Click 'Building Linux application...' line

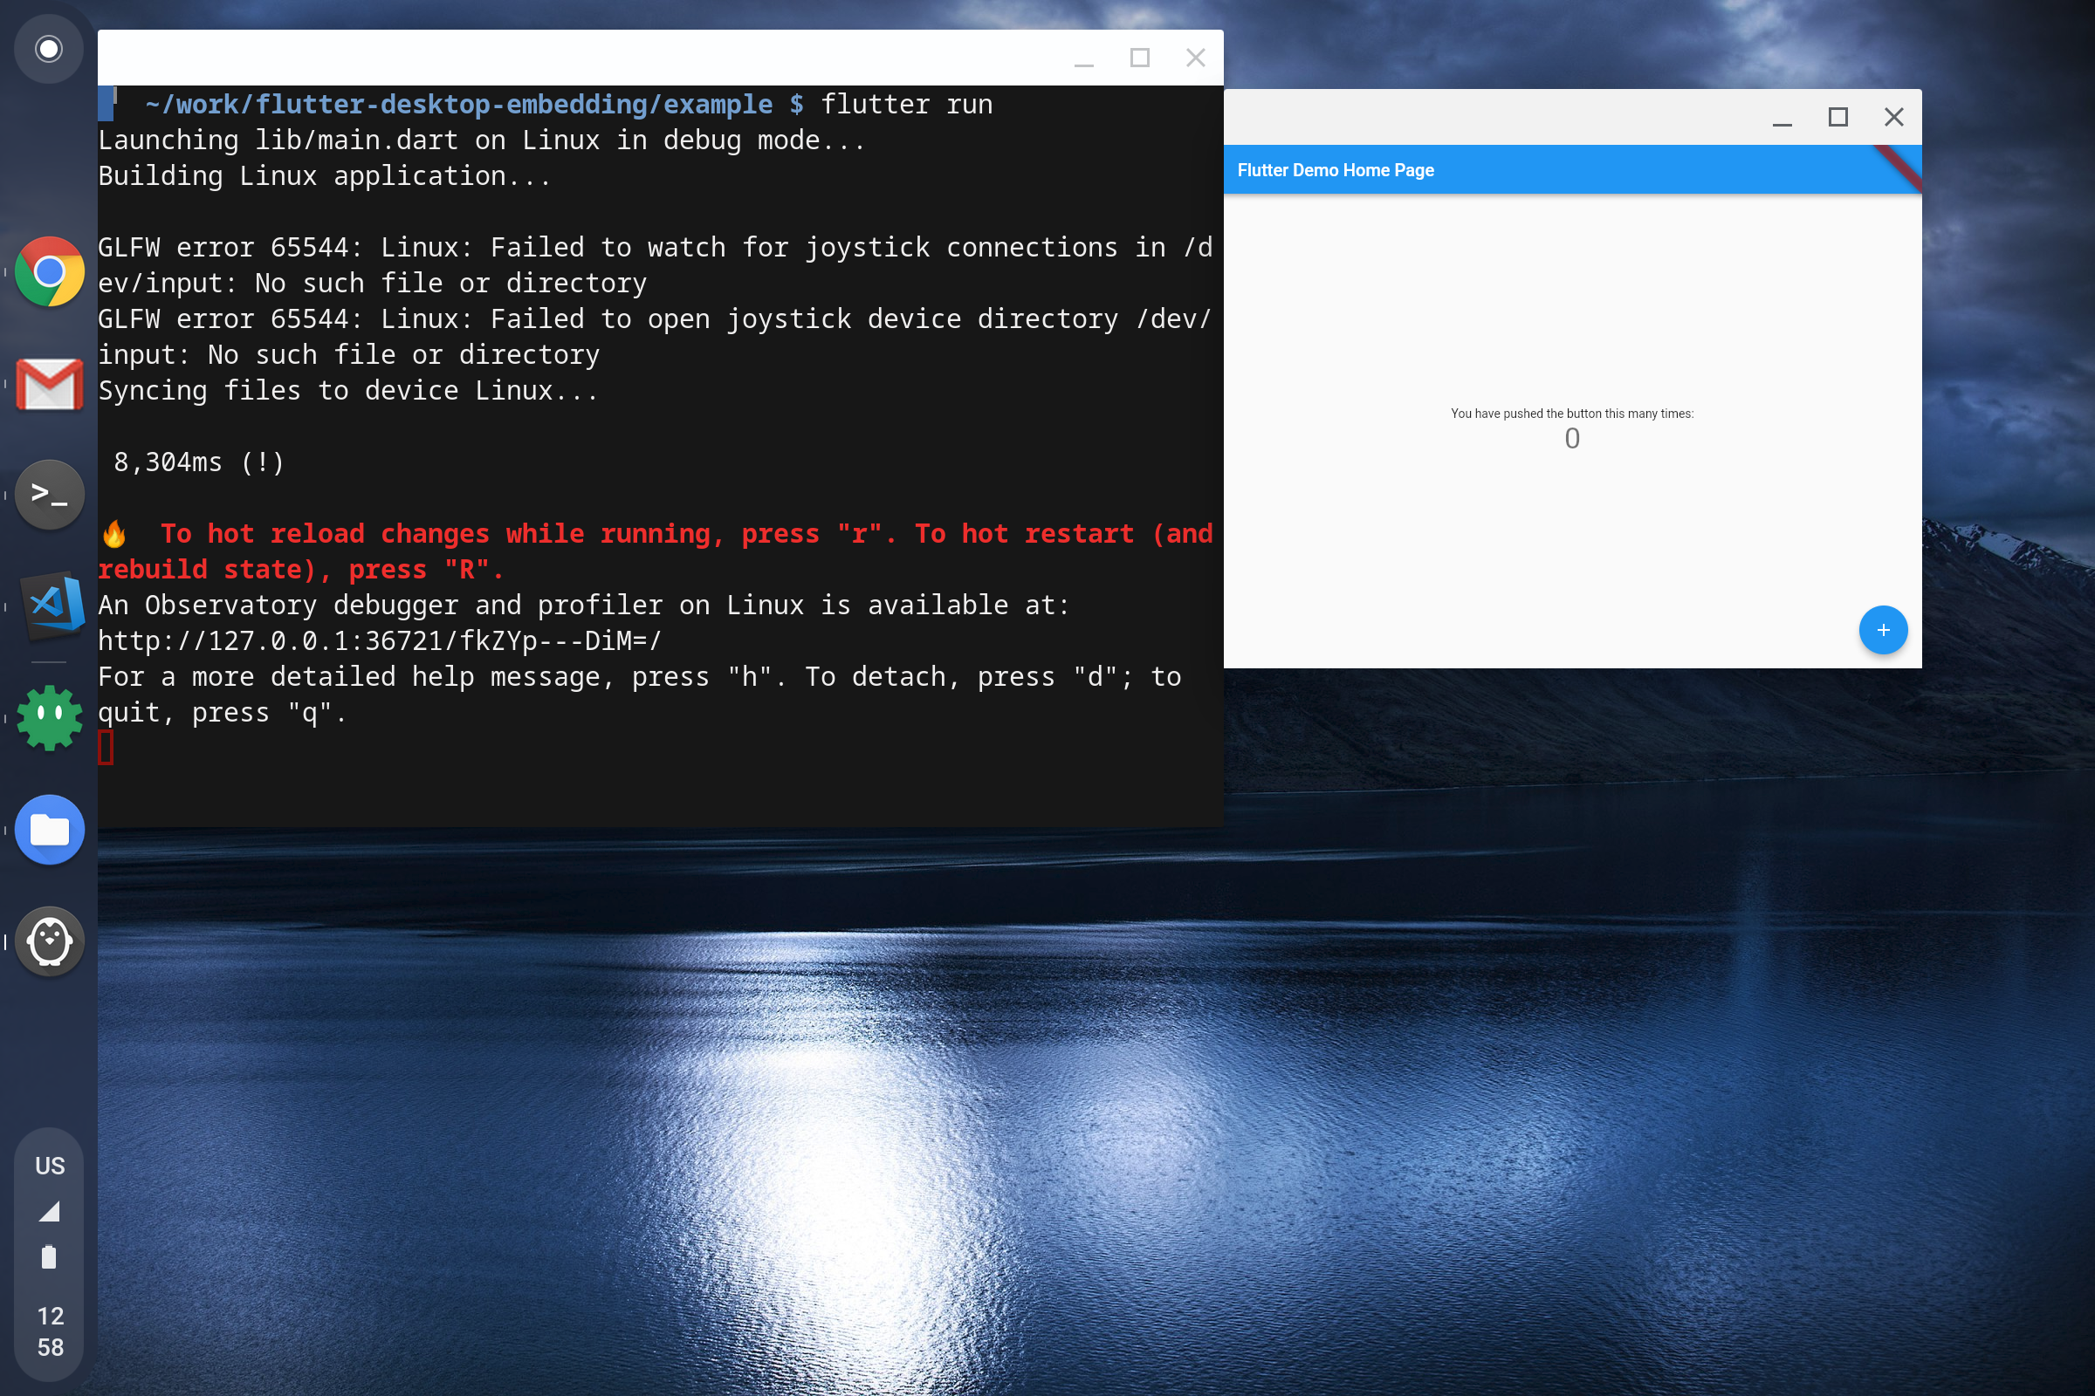point(324,176)
